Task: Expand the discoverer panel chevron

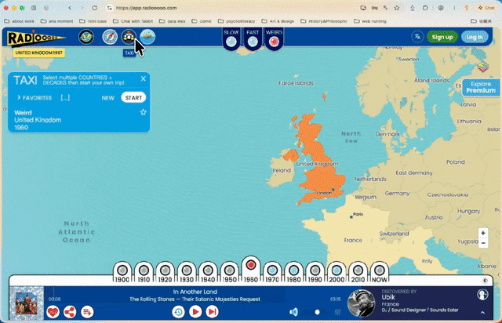Action: click(x=482, y=313)
